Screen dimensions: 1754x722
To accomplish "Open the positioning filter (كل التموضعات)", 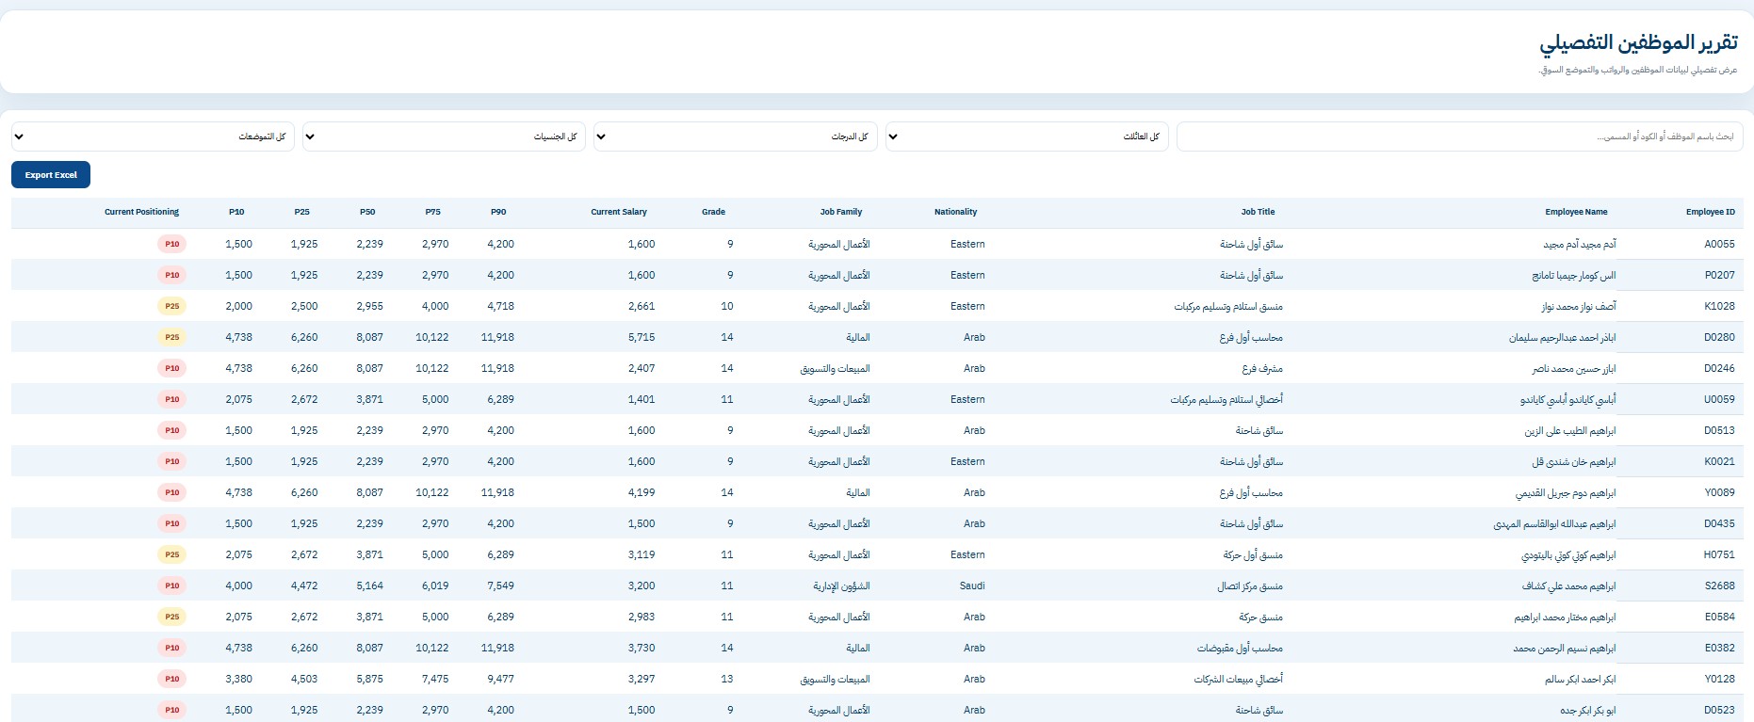I will (153, 136).
